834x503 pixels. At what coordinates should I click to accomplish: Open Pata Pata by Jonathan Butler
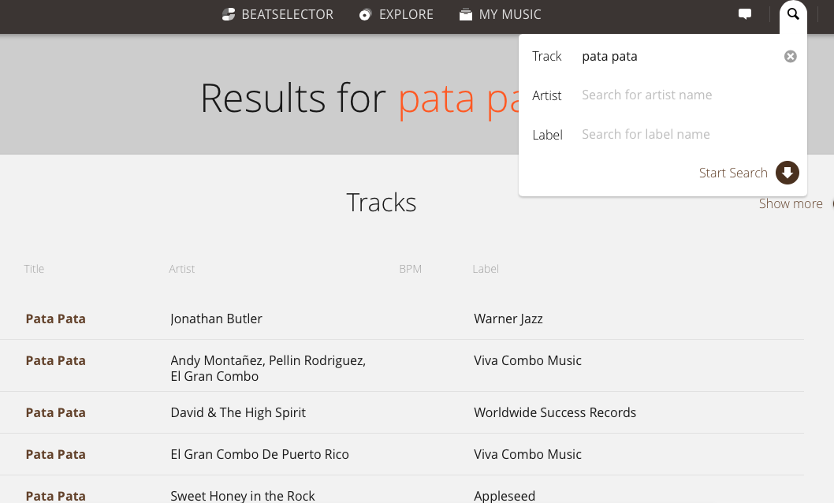coord(56,319)
